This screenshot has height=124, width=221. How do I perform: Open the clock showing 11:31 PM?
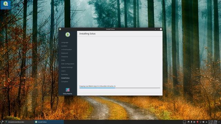pos(213,122)
